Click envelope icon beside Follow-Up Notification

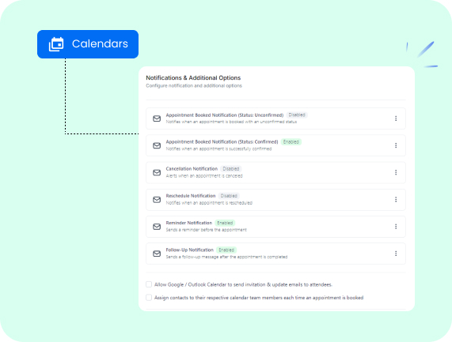click(x=157, y=254)
